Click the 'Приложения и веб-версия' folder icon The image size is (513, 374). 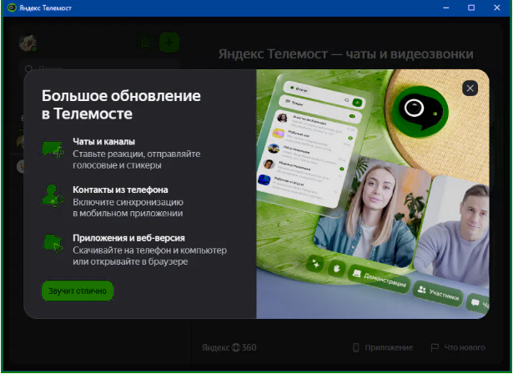pos(53,244)
